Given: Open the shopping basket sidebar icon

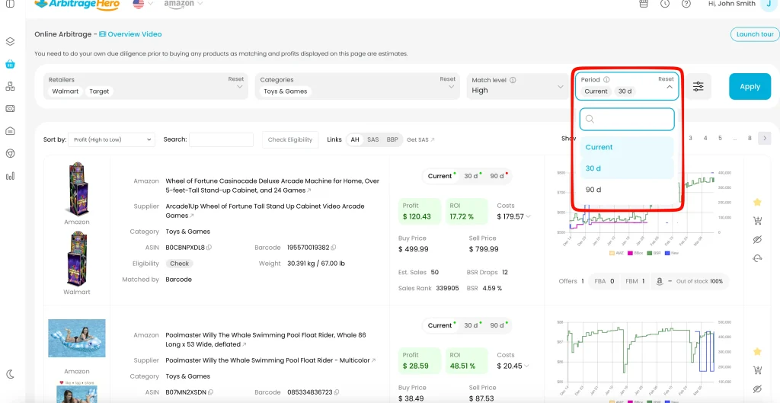Looking at the screenshot, I should click(x=10, y=64).
